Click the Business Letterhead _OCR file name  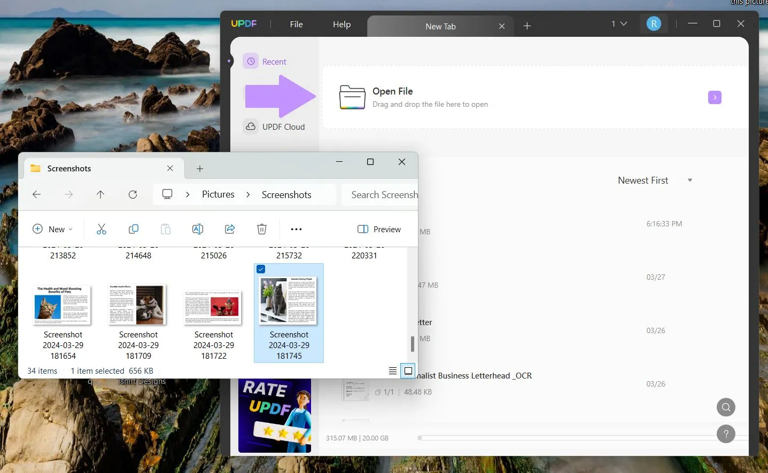coord(475,376)
